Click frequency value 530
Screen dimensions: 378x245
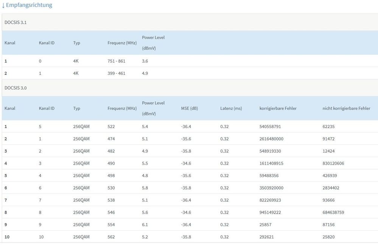click(x=111, y=188)
